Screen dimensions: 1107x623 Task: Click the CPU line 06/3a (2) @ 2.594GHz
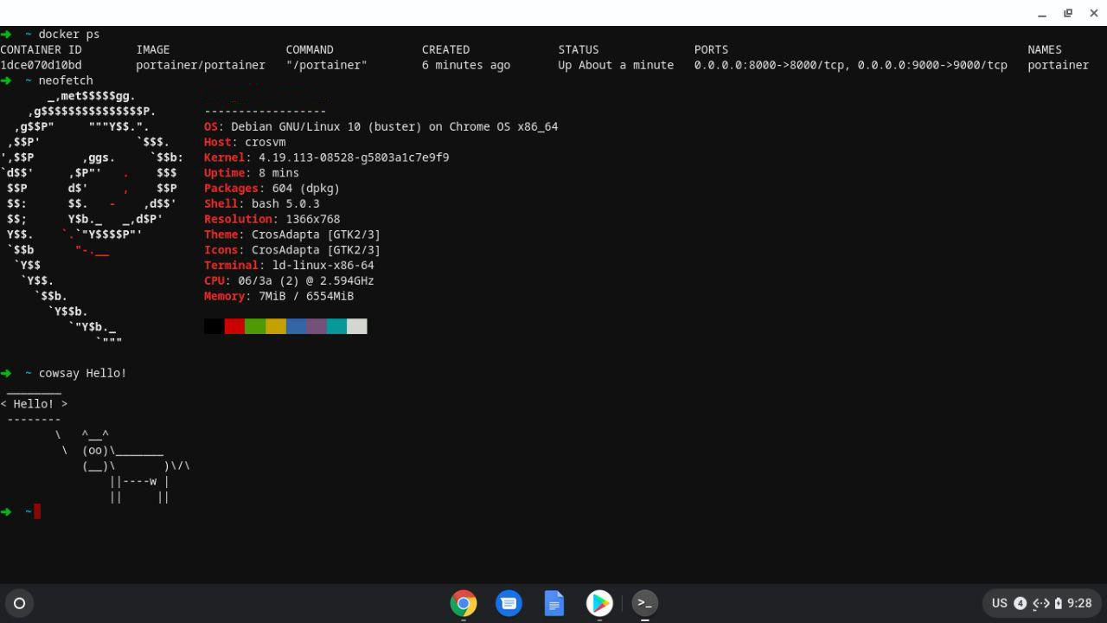click(x=289, y=280)
